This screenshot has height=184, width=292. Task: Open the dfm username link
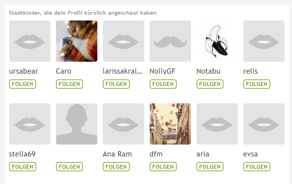156,154
